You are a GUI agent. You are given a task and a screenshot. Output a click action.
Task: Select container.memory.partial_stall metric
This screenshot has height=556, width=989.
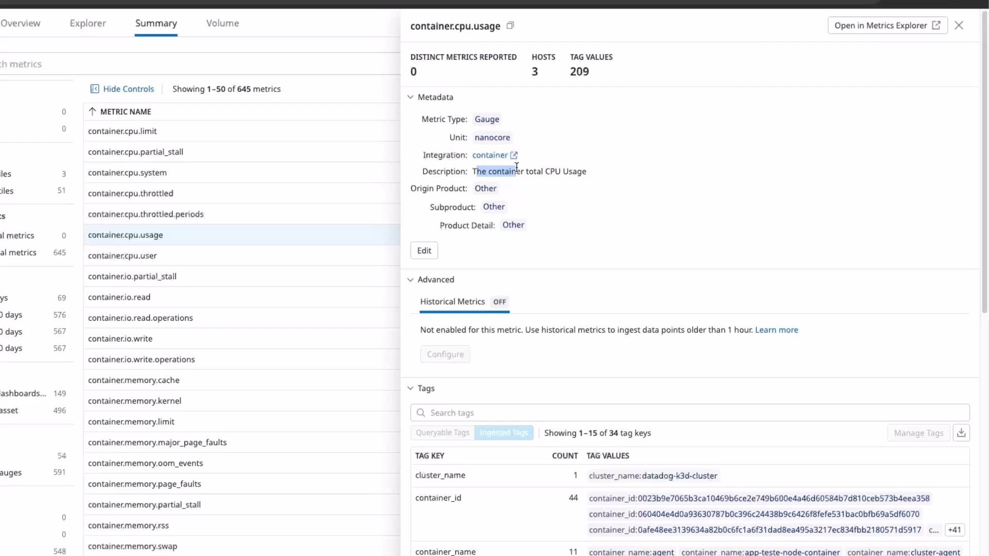pos(242,505)
